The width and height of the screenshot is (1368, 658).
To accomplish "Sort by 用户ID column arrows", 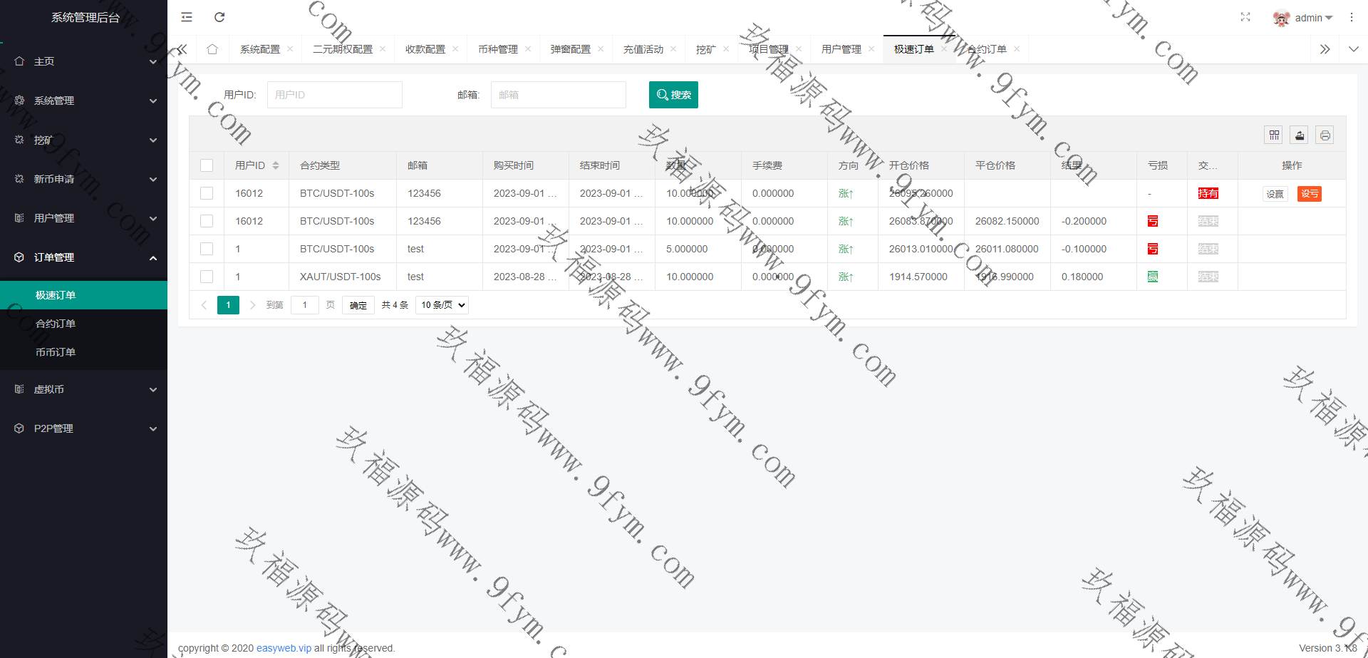I will point(276,165).
